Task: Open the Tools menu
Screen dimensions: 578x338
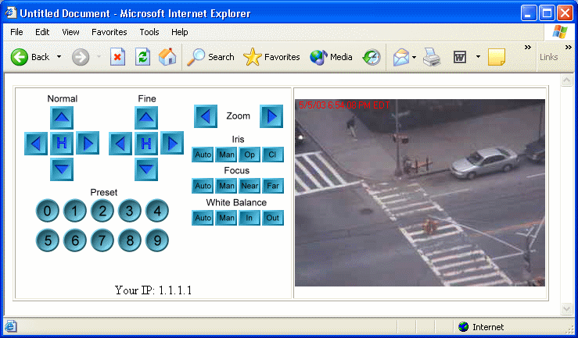Action: [x=149, y=32]
